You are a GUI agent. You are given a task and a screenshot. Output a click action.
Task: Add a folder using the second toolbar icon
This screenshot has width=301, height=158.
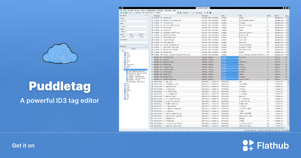coord(123,13)
